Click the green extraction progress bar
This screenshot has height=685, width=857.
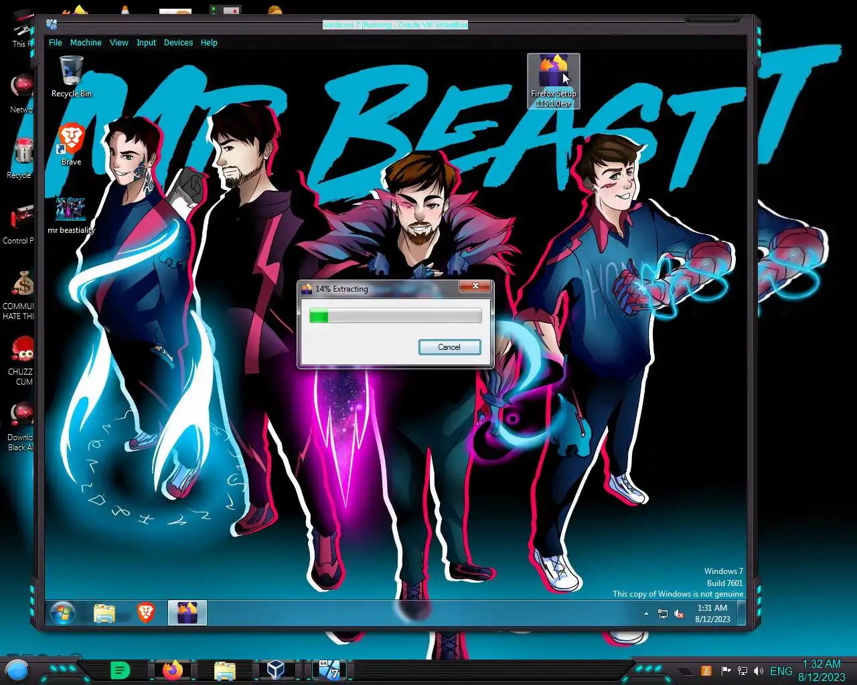coord(395,316)
